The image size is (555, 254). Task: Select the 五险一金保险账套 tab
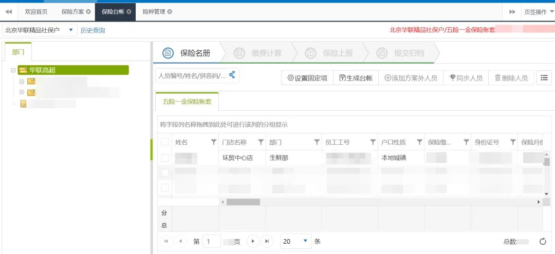[187, 102]
